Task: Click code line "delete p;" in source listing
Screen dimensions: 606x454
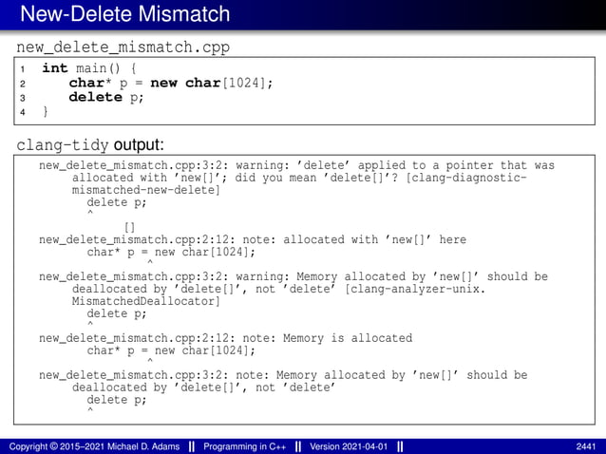Action: 106,97
